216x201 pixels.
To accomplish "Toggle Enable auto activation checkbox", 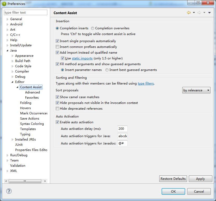I will 57,122.
